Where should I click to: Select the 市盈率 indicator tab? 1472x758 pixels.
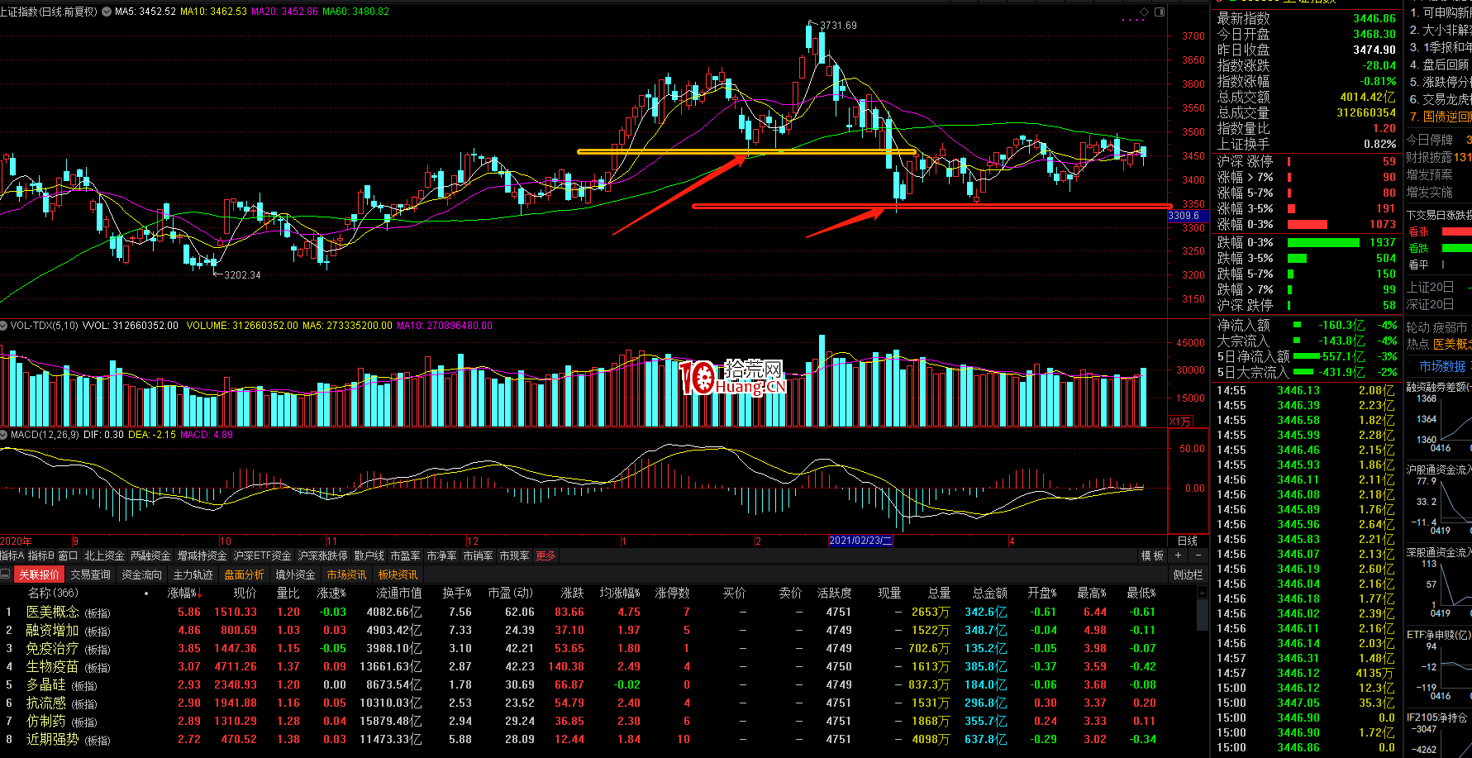(x=405, y=555)
